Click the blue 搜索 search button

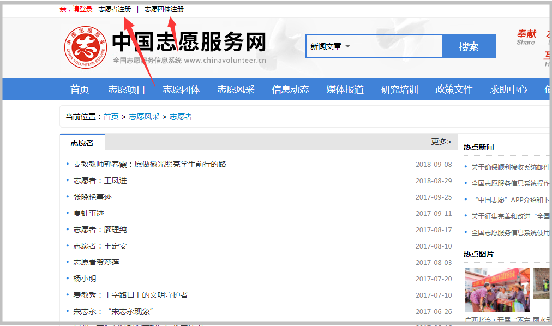(468, 46)
